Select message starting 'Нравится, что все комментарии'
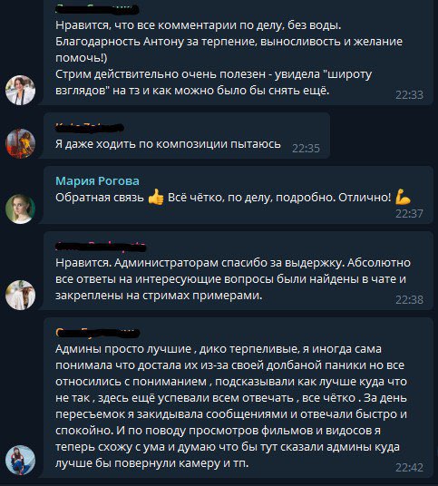The width and height of the screenshot is (438, 486). tap(238, 53)
